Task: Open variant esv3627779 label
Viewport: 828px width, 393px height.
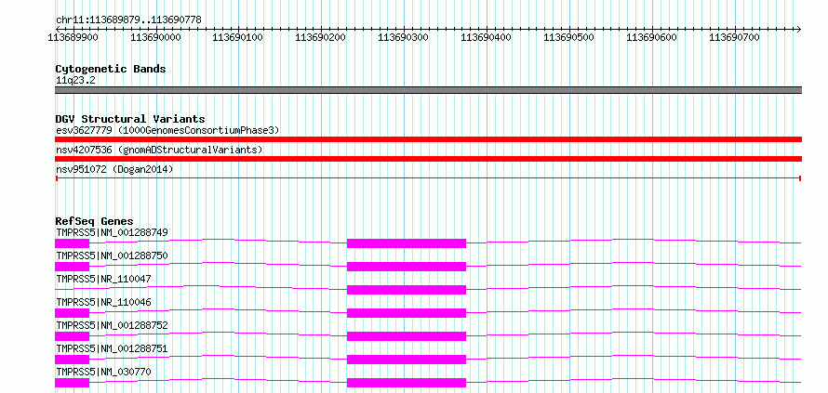Action: coord(167,130)
